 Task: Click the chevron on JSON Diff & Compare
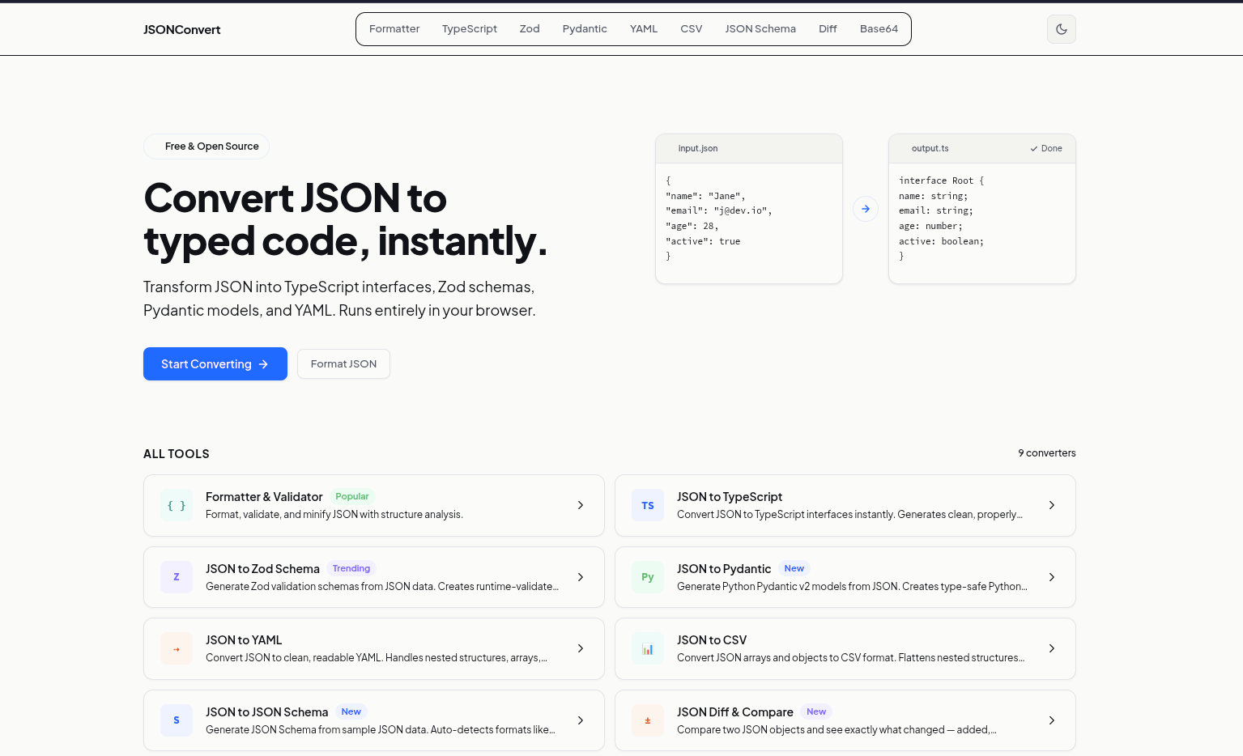[1051, 720]
